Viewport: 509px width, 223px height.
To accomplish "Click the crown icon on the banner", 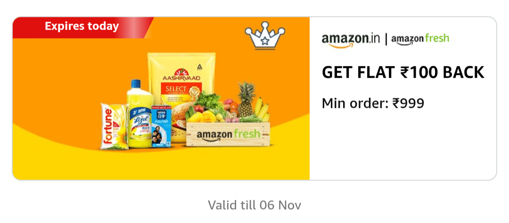I will pos(265,35).
